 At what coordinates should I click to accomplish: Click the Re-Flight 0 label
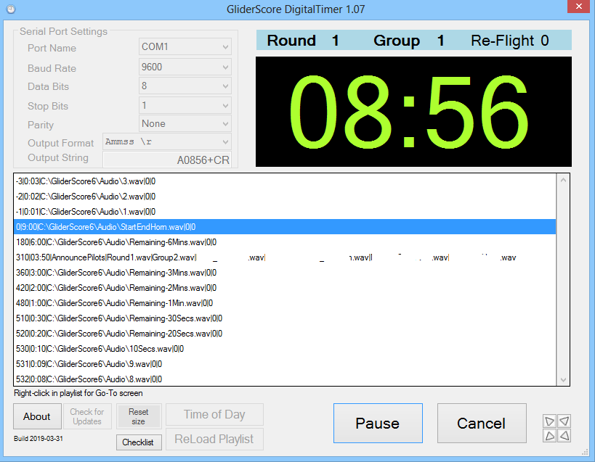(510, 41)
